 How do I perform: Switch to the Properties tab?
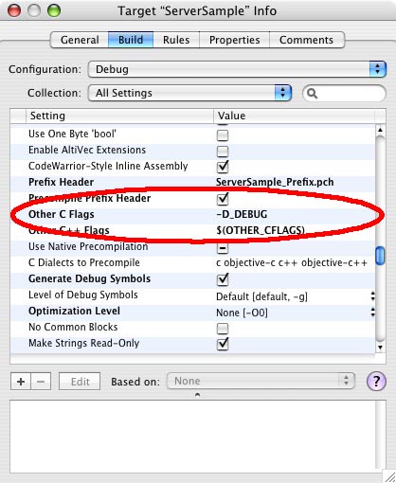234,40
